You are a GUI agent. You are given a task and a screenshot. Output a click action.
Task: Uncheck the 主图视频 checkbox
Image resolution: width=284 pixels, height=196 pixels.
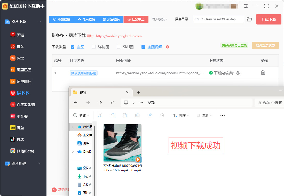[143, 47]
